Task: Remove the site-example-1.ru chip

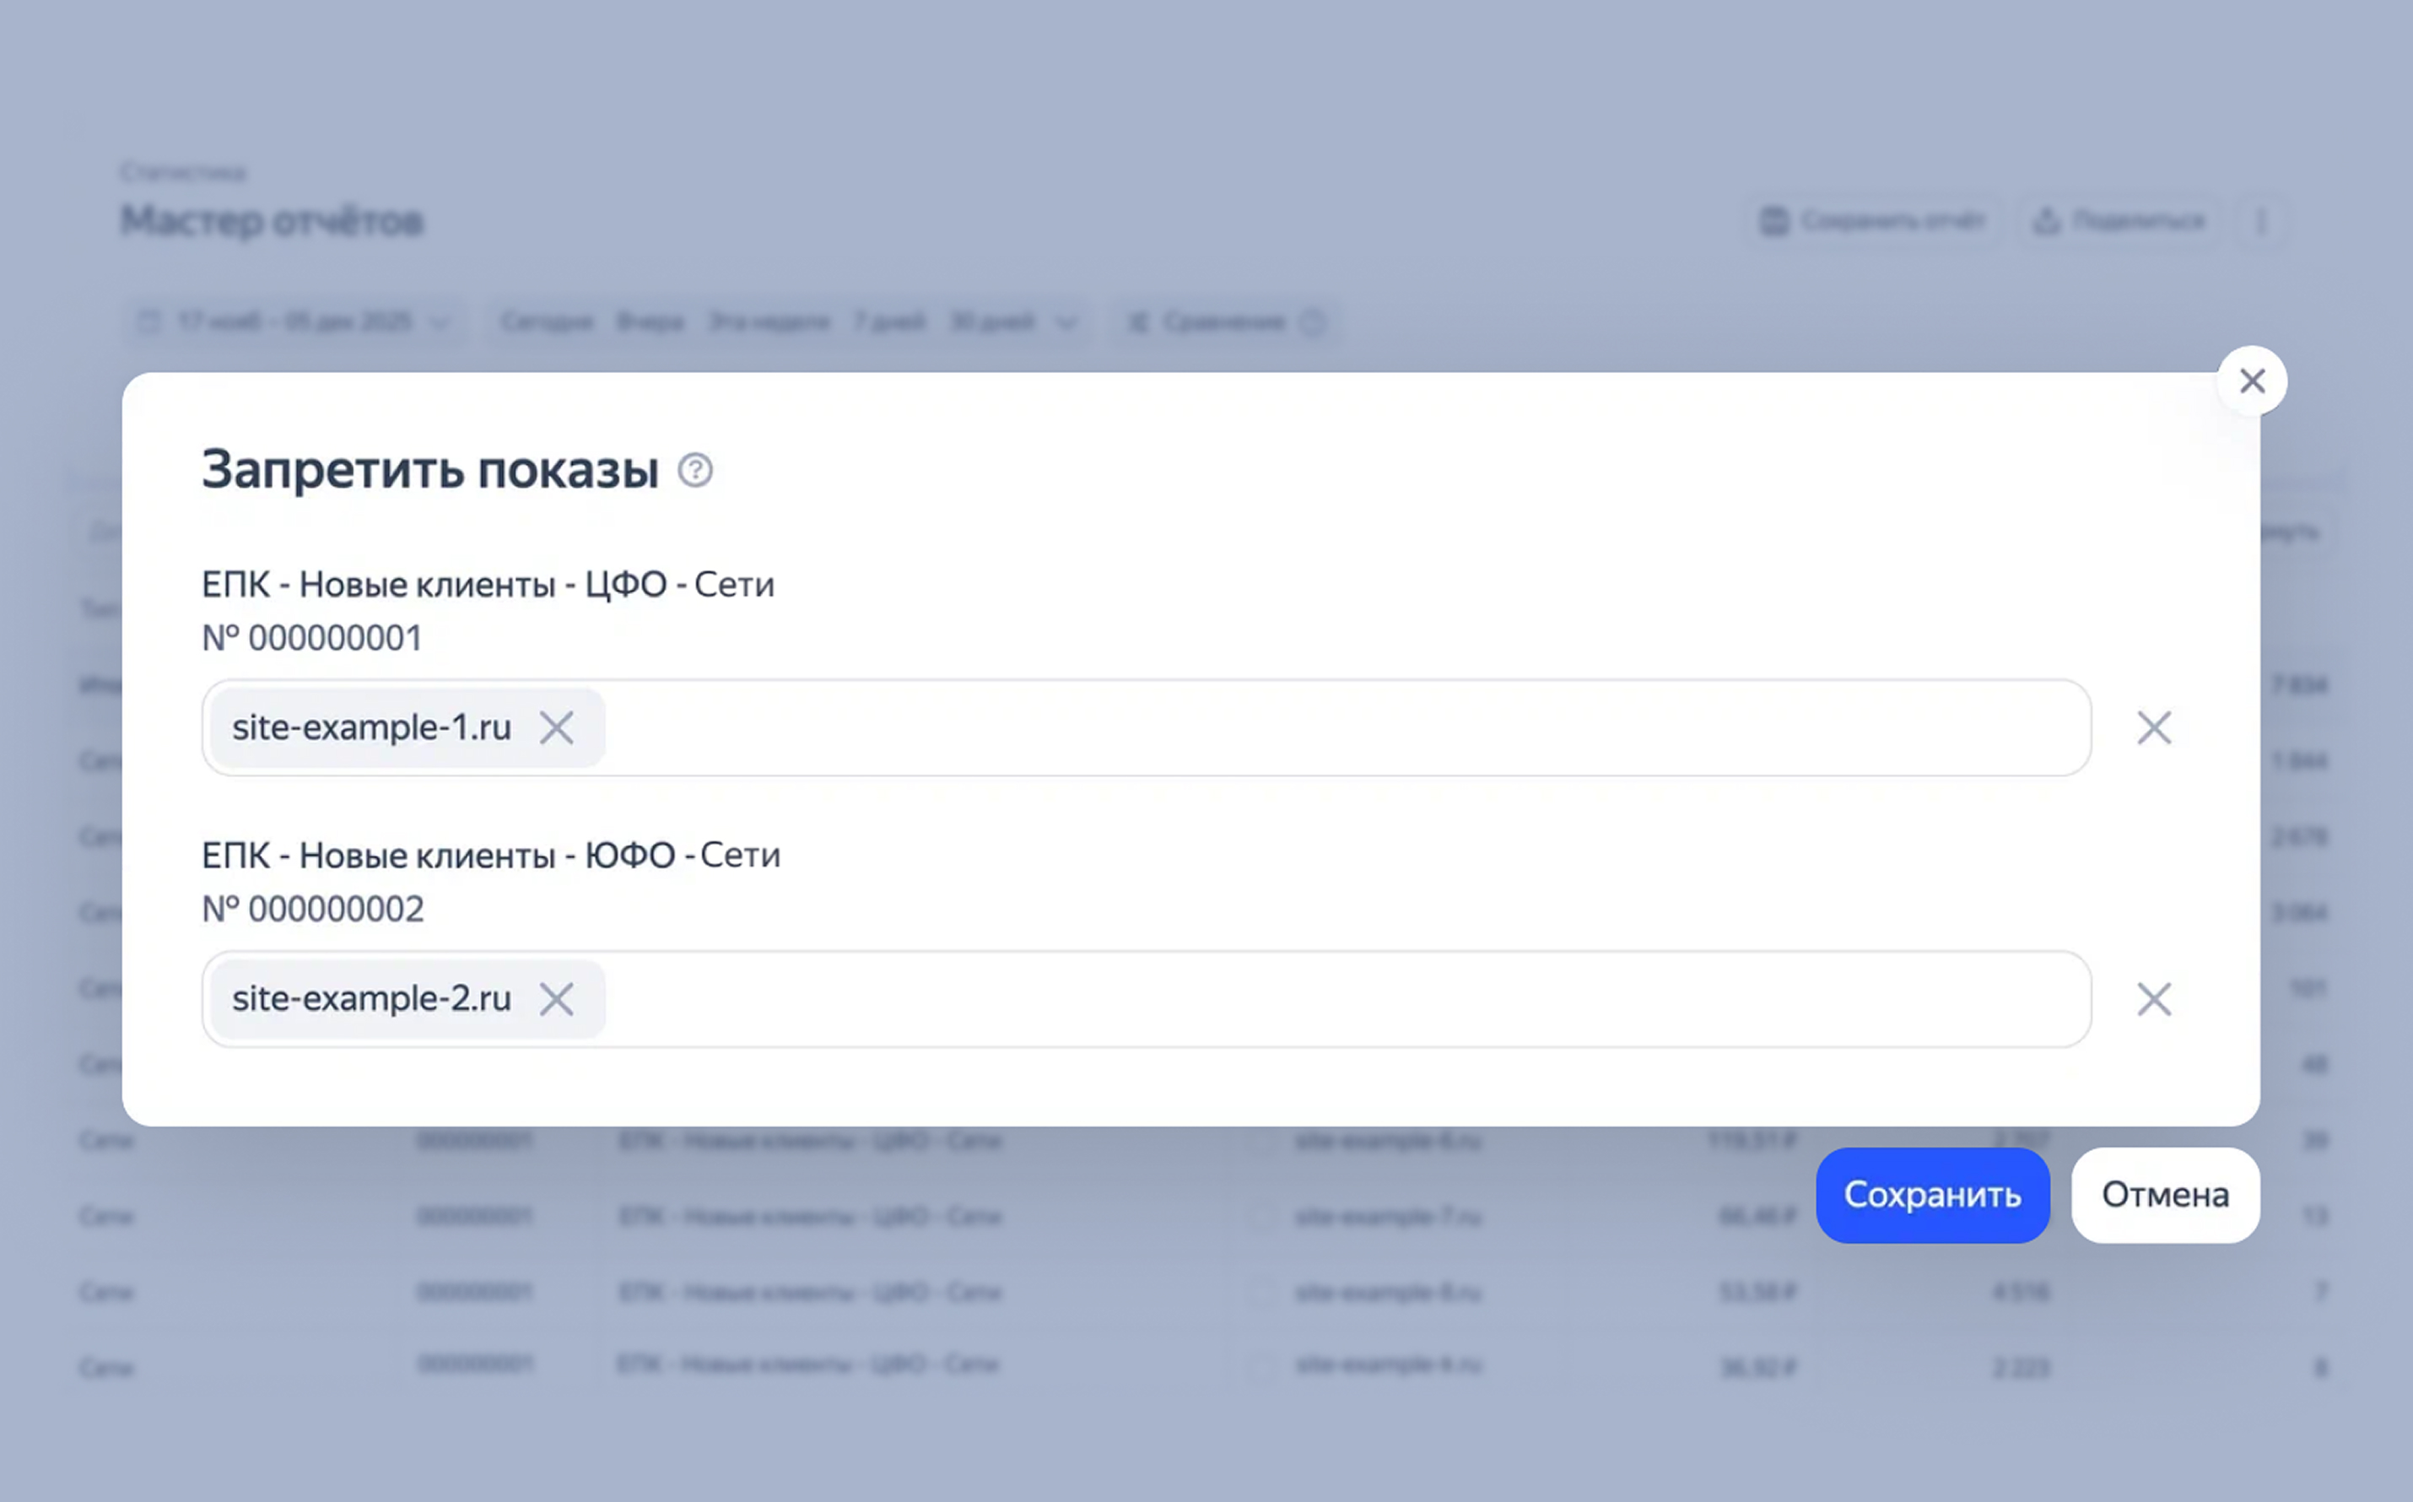Action: click(556, 728)
